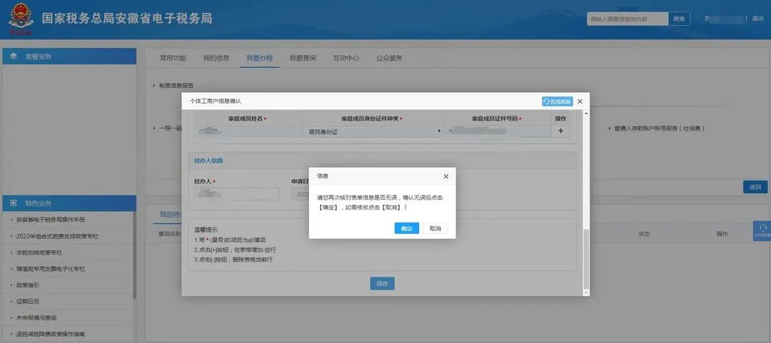Close the 个体工商户信息确认 window
The image size is (771, 343).
[580, 102]
